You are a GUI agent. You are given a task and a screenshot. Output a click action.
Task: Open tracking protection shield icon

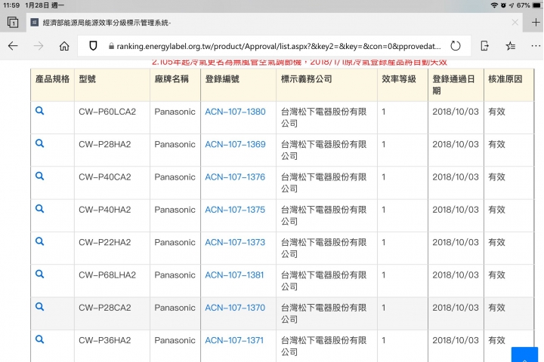click(x=93, y=46)
